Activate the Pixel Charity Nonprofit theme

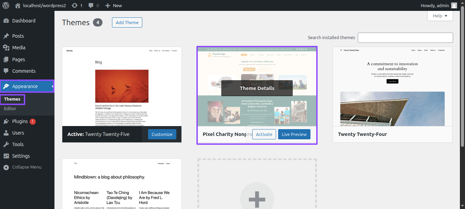[x=264, y=134]
